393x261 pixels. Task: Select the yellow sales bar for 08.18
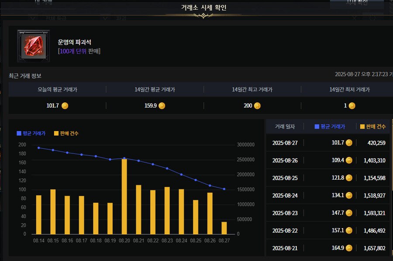96,218
